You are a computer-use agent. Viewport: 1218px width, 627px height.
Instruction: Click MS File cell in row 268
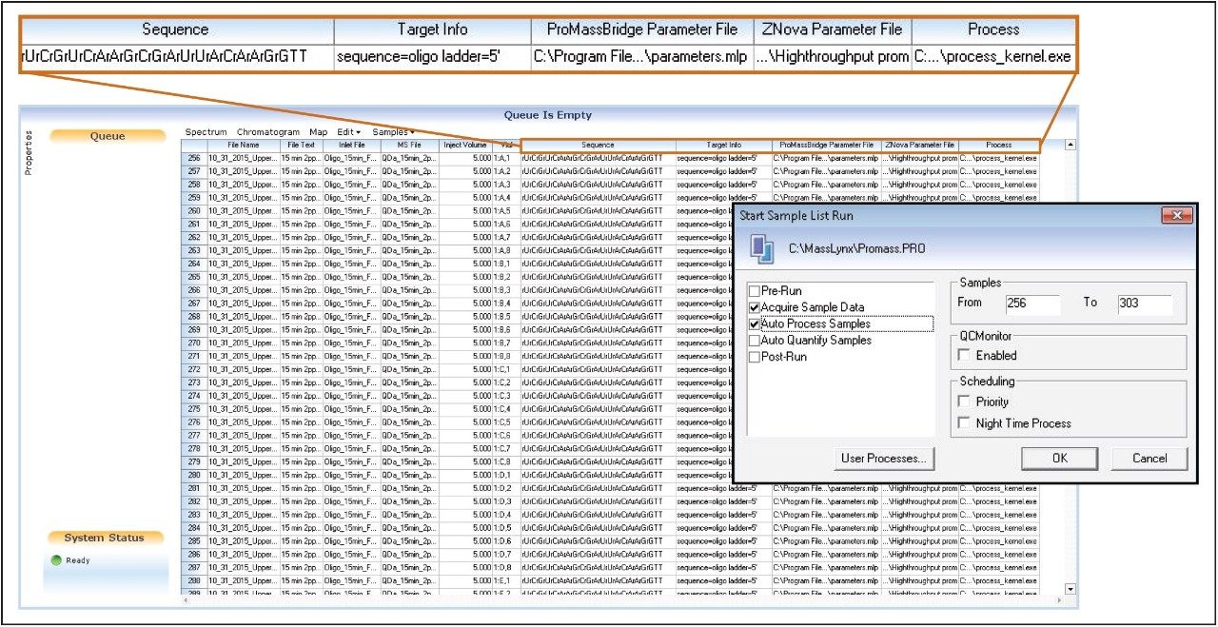[x=410, y=317]
